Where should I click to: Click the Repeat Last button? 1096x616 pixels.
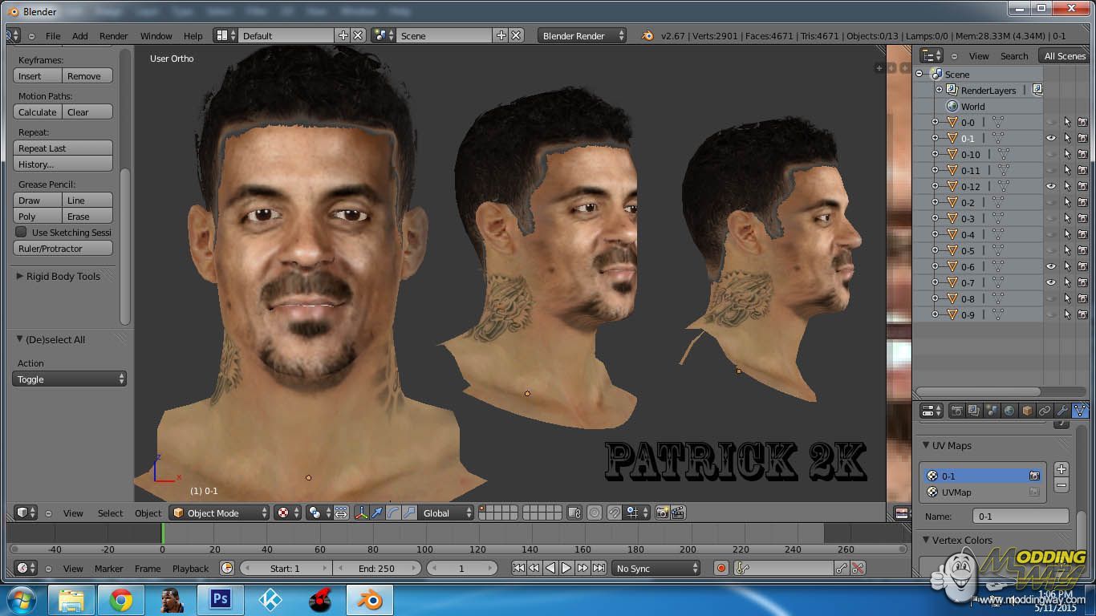63,148
